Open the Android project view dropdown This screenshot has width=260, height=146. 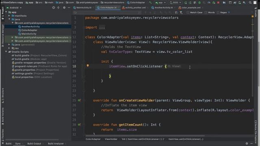tap(14, 8)
